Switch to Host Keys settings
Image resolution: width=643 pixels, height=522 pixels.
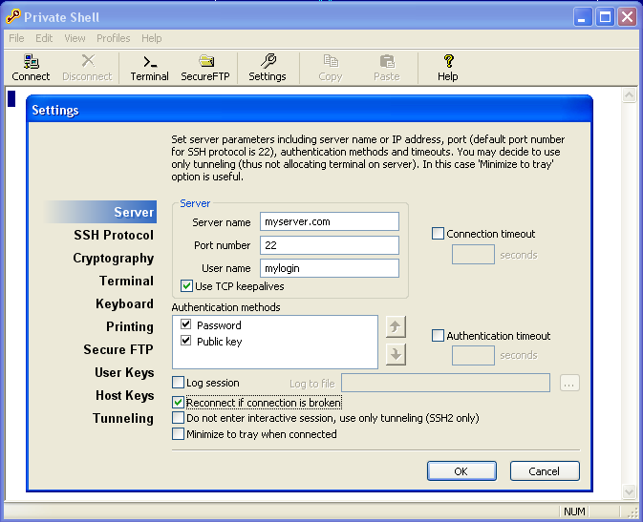(125, 395)
